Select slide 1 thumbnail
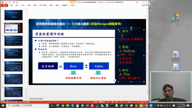192x108 pixels. 13,15
